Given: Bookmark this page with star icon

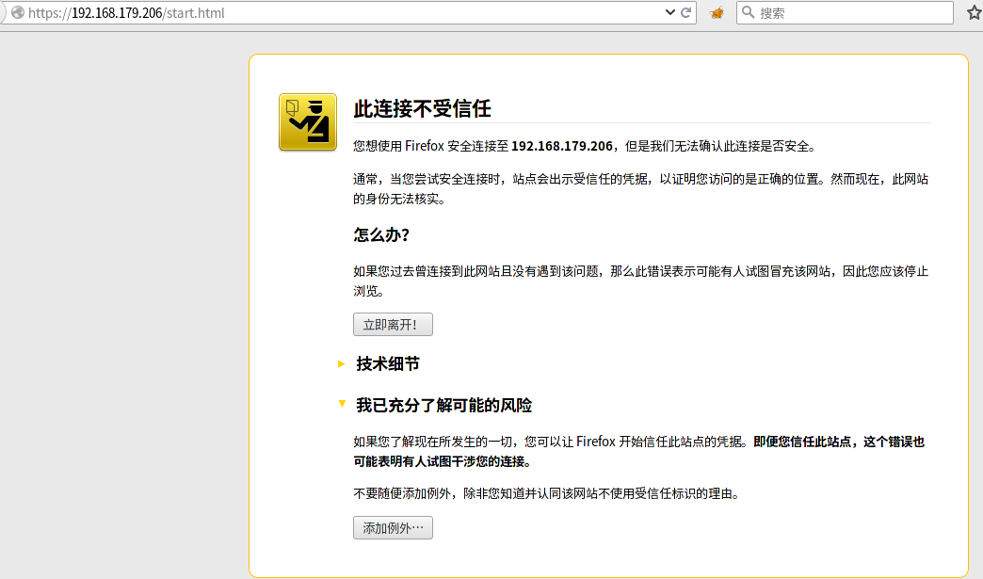Looking at the screenshot, I should tap(974, 12).
